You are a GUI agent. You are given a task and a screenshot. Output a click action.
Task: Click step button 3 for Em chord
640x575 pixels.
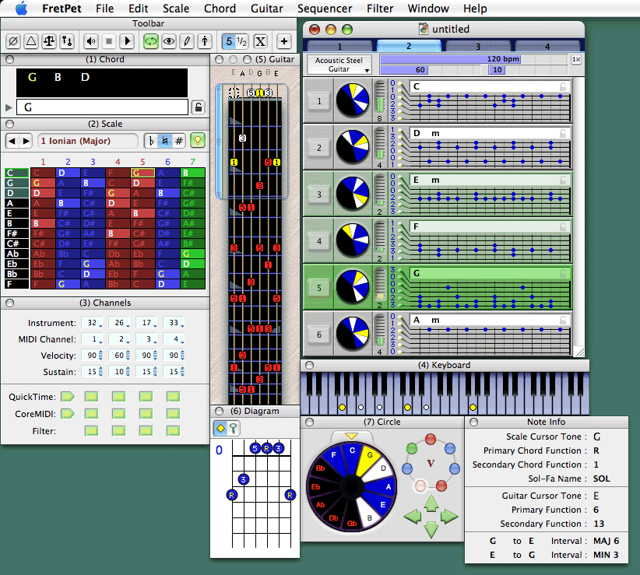coord(318,195)
